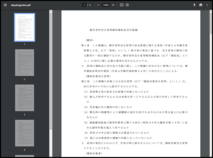213x158 pixels.
Task: Click item "(3) 所有権以外の権利" line
Action: click(x=108, y=107)
